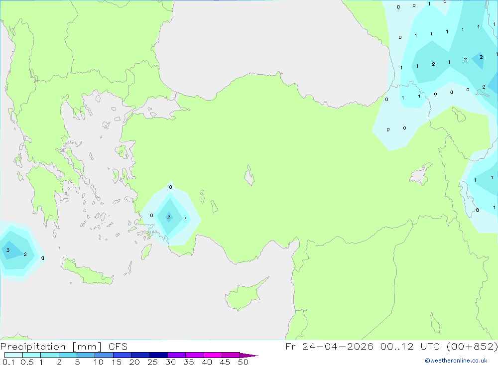Select the 20–25 mm legend color swatch

[x=140, y=355]
